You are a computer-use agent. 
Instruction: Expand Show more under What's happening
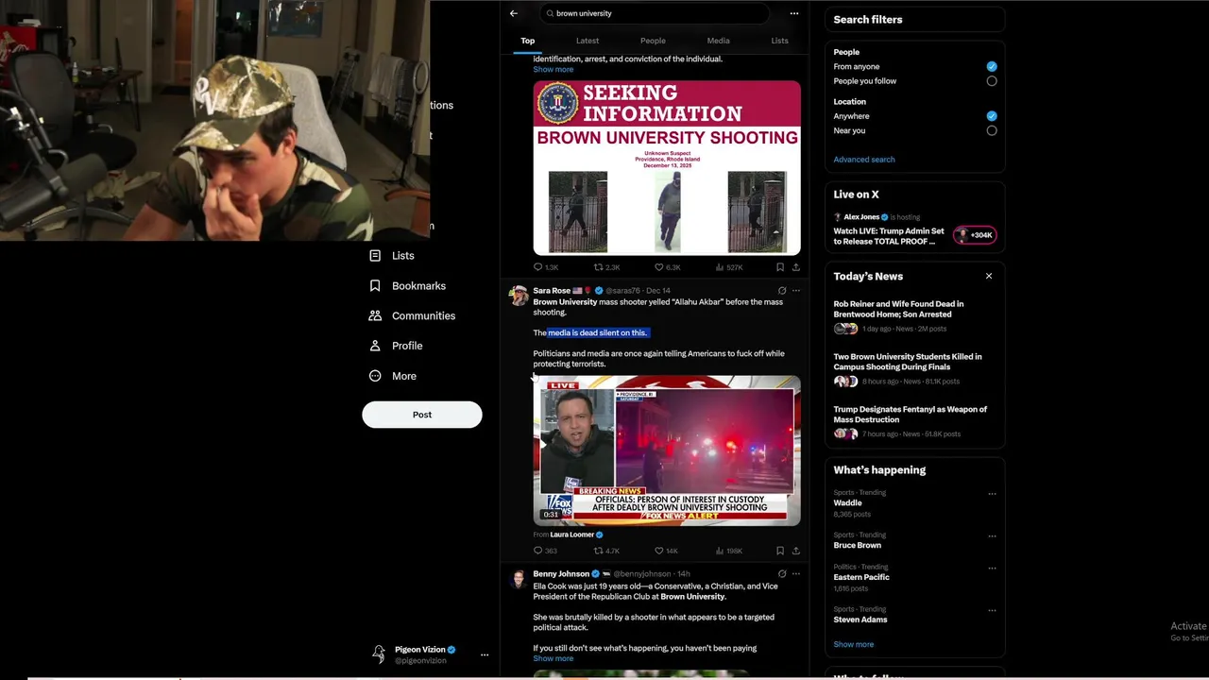[x=853, y=644]
